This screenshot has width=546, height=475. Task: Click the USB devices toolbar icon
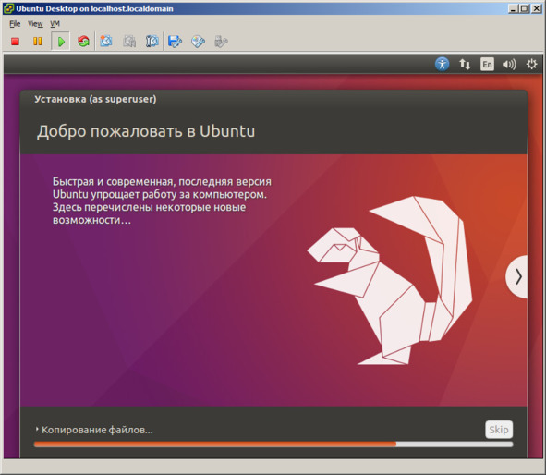tap(221, 42)
